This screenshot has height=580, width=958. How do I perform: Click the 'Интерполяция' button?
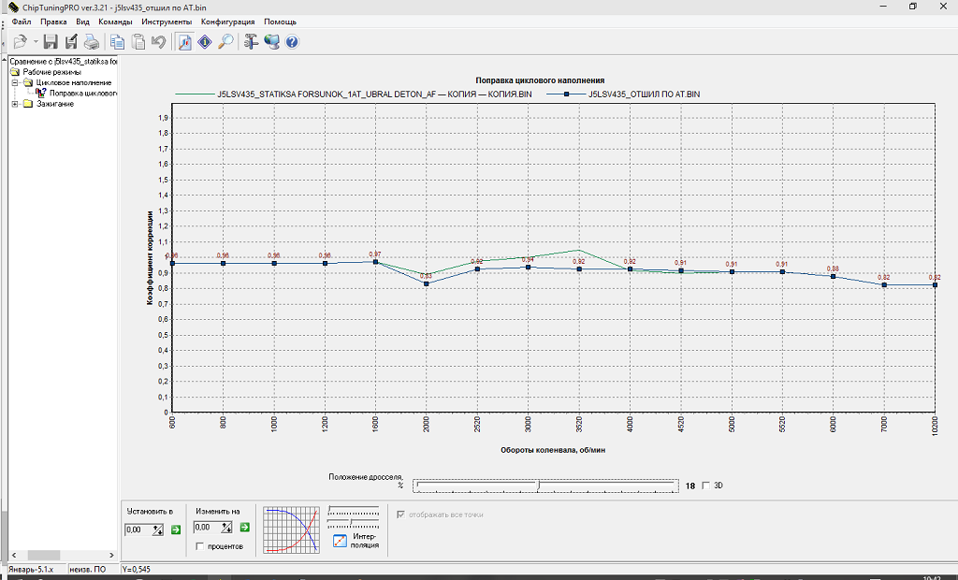355,540
